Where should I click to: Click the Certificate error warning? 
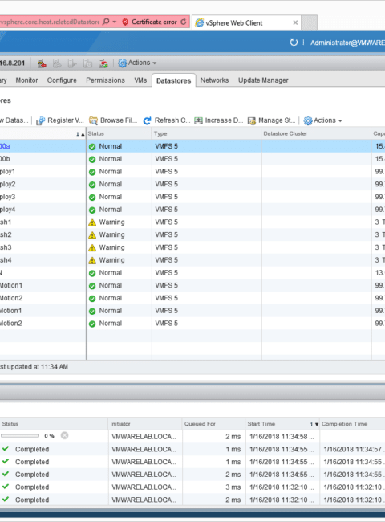(x=151, y=22)
